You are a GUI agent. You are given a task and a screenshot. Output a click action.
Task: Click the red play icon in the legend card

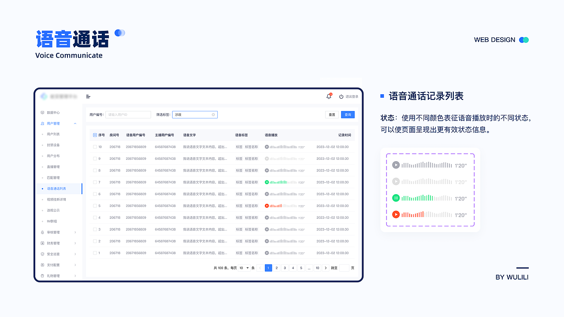click(396, 214)
